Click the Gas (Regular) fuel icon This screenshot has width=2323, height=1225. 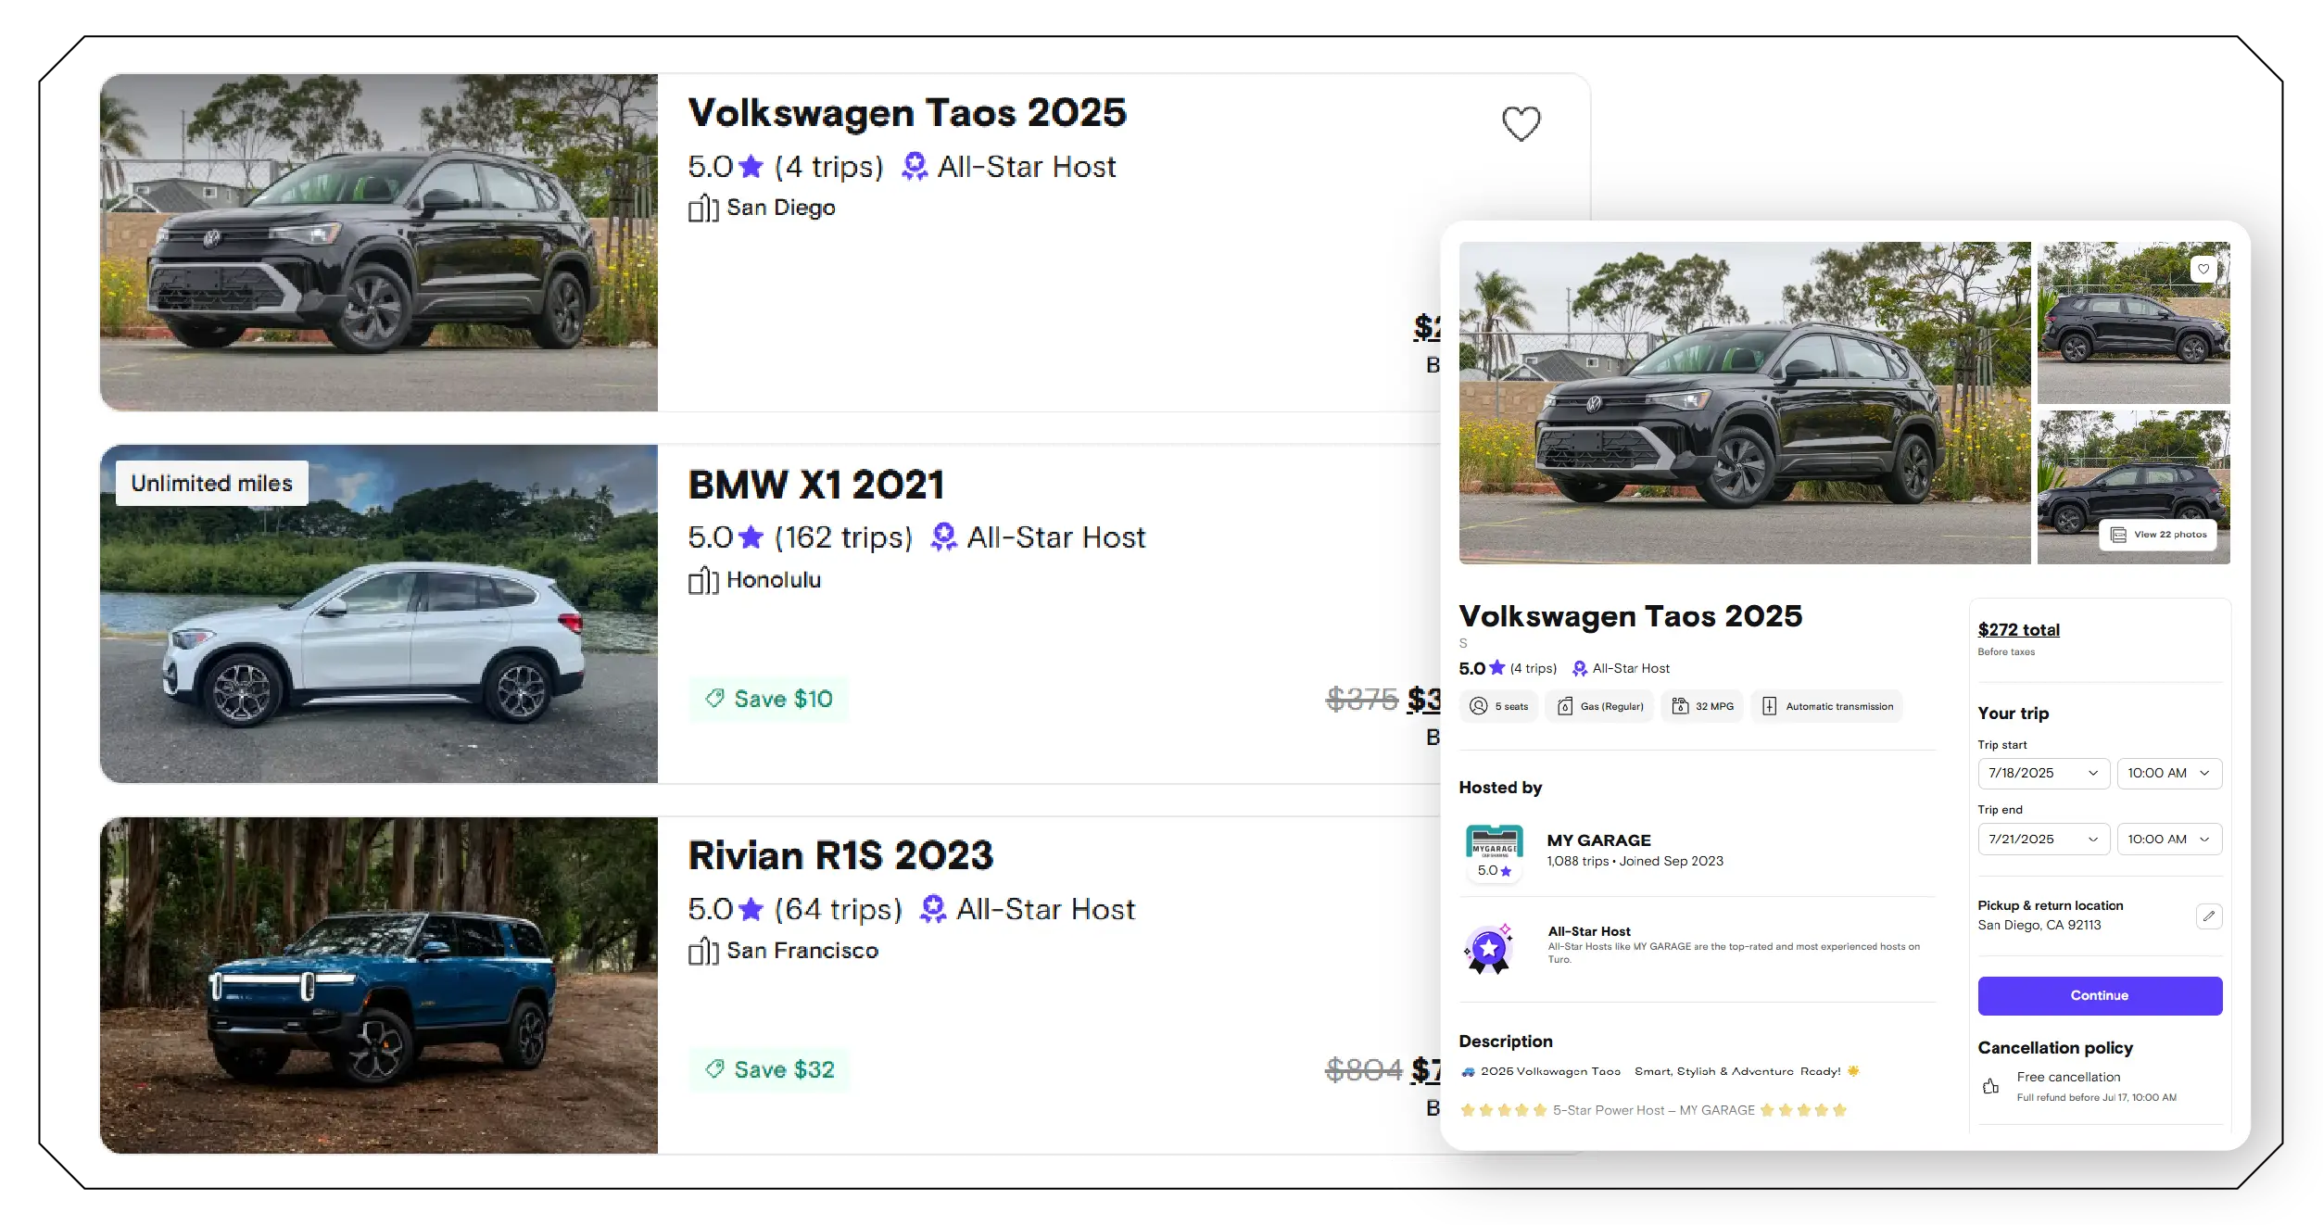coord(1565,706)
